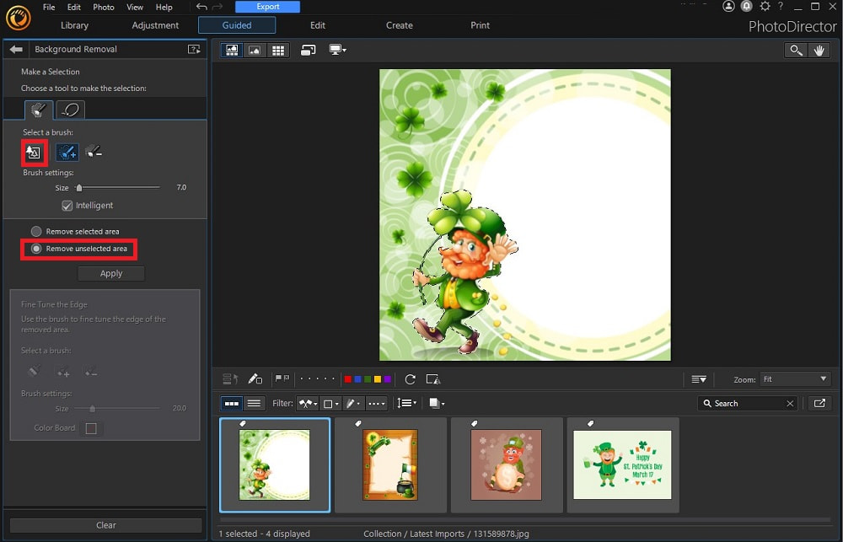Image resolution: width=843 pixels, height=542 pixels.
Task: Switch to the lasso selection tool tab
Action: tap(70, 109)
